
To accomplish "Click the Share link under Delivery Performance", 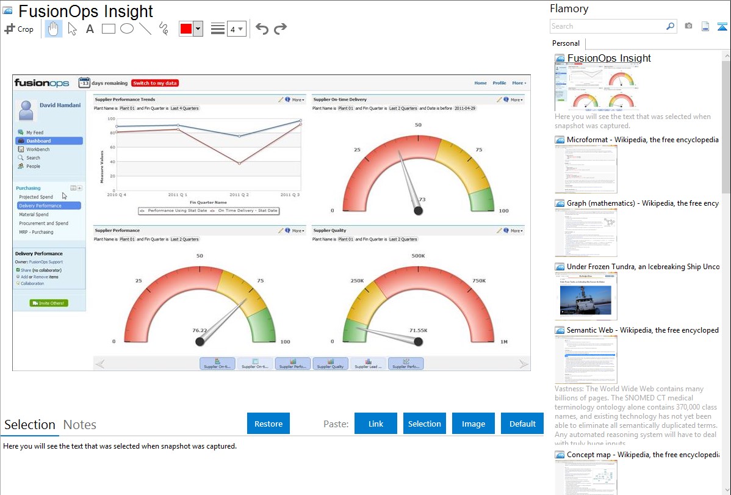I will click(x=26, y=270).
